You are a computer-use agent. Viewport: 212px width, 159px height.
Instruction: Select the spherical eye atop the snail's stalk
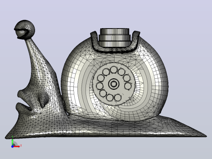pos(24,30)
